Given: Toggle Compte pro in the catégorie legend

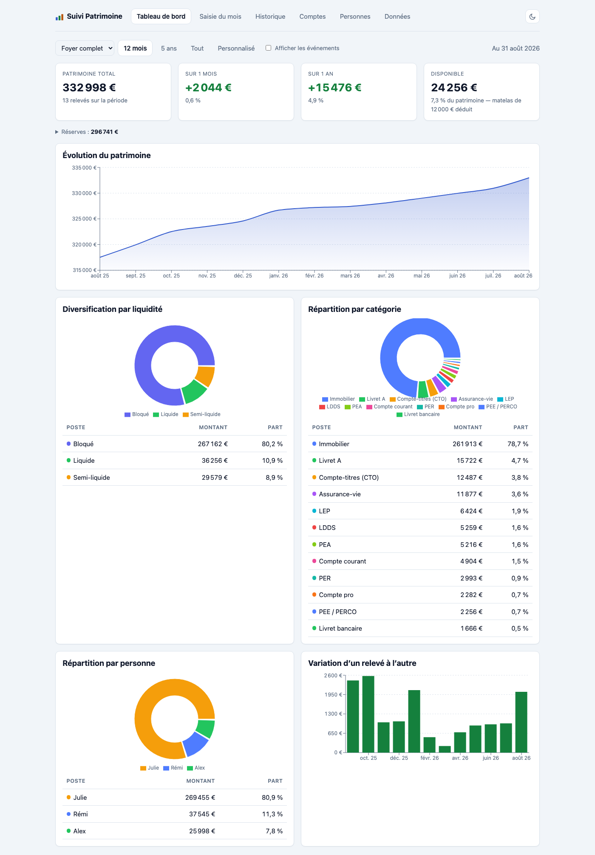Looking at the screenshot, I should pos(456,407).
